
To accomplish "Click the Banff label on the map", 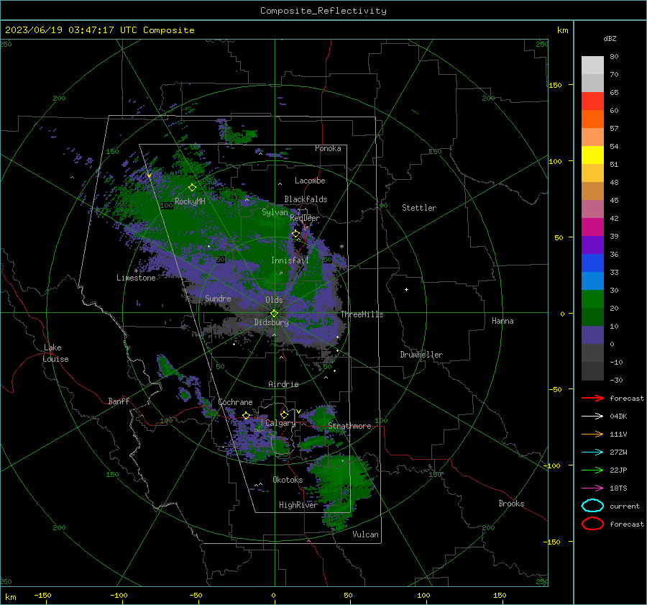I will click(119, 401).
